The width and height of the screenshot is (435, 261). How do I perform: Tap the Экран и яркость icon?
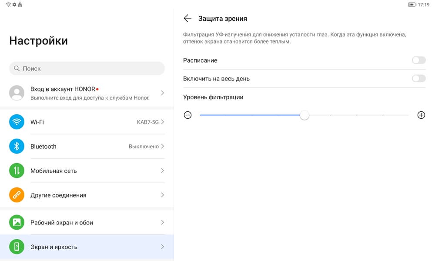point(17,247)
